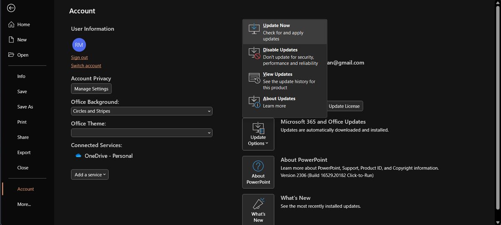The width and height of the screenshot is (501, 225).
Task: Click the About PowerPoint question mark icon
Action: [x=258, y=166]
